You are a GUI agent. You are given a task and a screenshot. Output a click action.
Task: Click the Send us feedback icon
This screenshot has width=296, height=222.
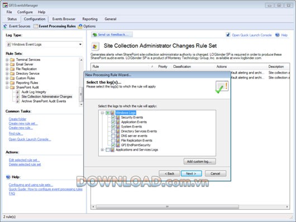click(x=95, y=35)
